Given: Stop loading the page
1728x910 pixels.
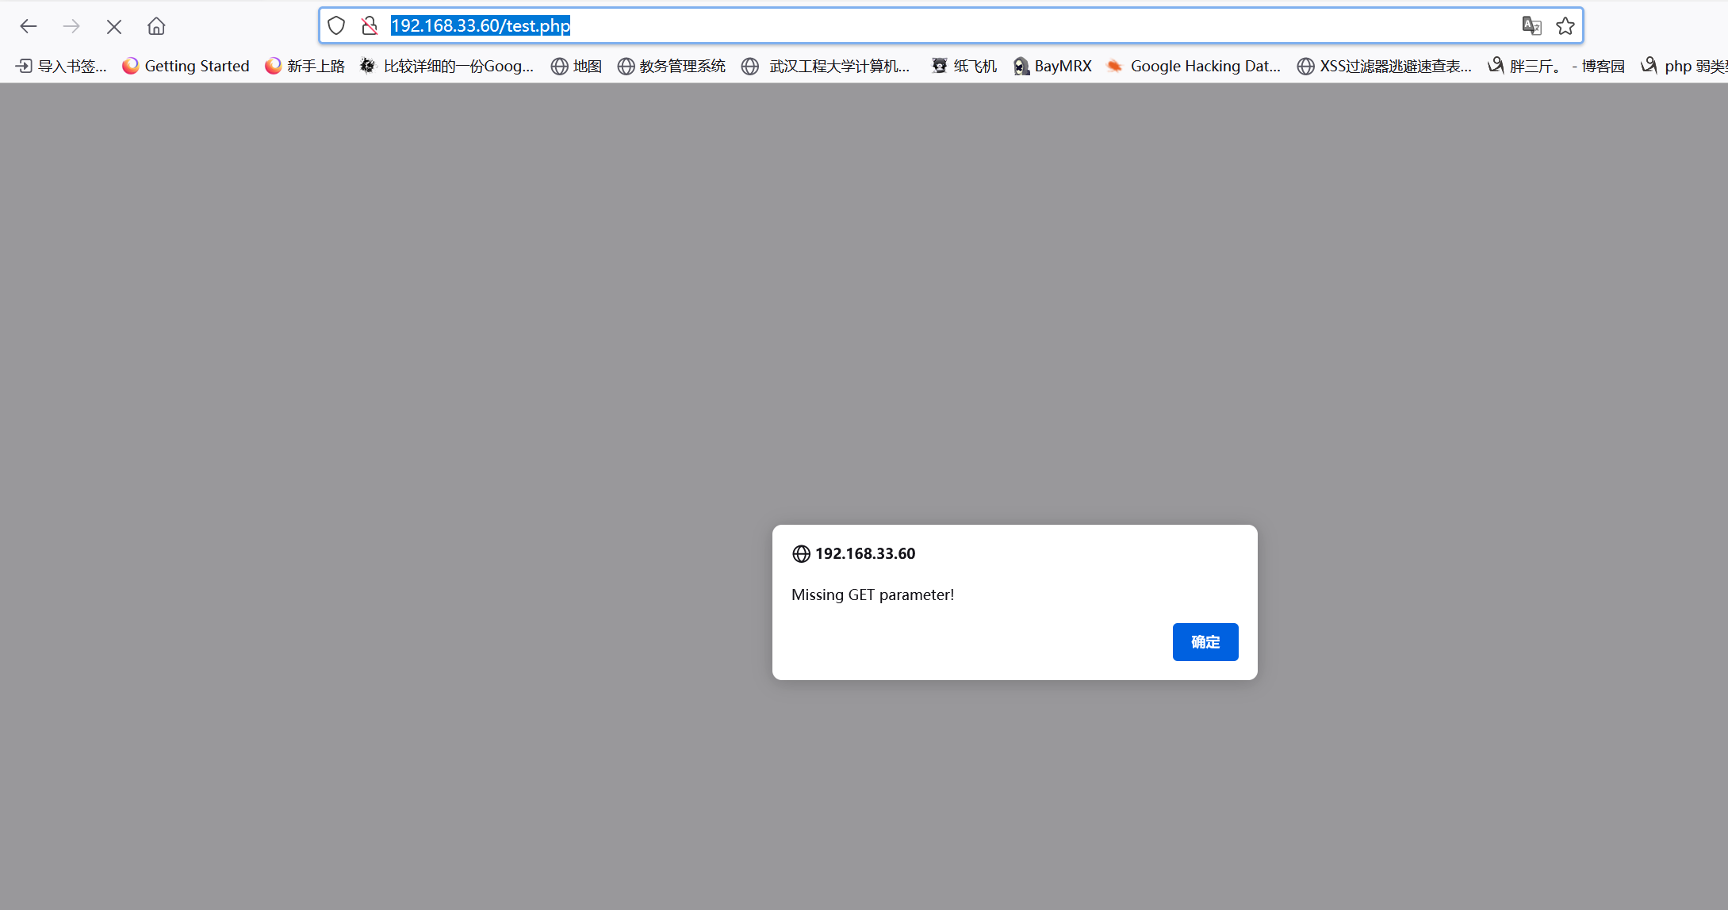Looking at the screenshot, I should (x=114, y=26).
